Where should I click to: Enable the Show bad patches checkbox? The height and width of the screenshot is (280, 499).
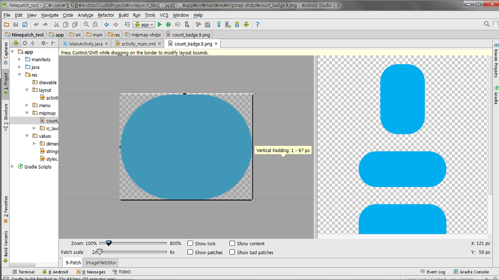[232, 252]
